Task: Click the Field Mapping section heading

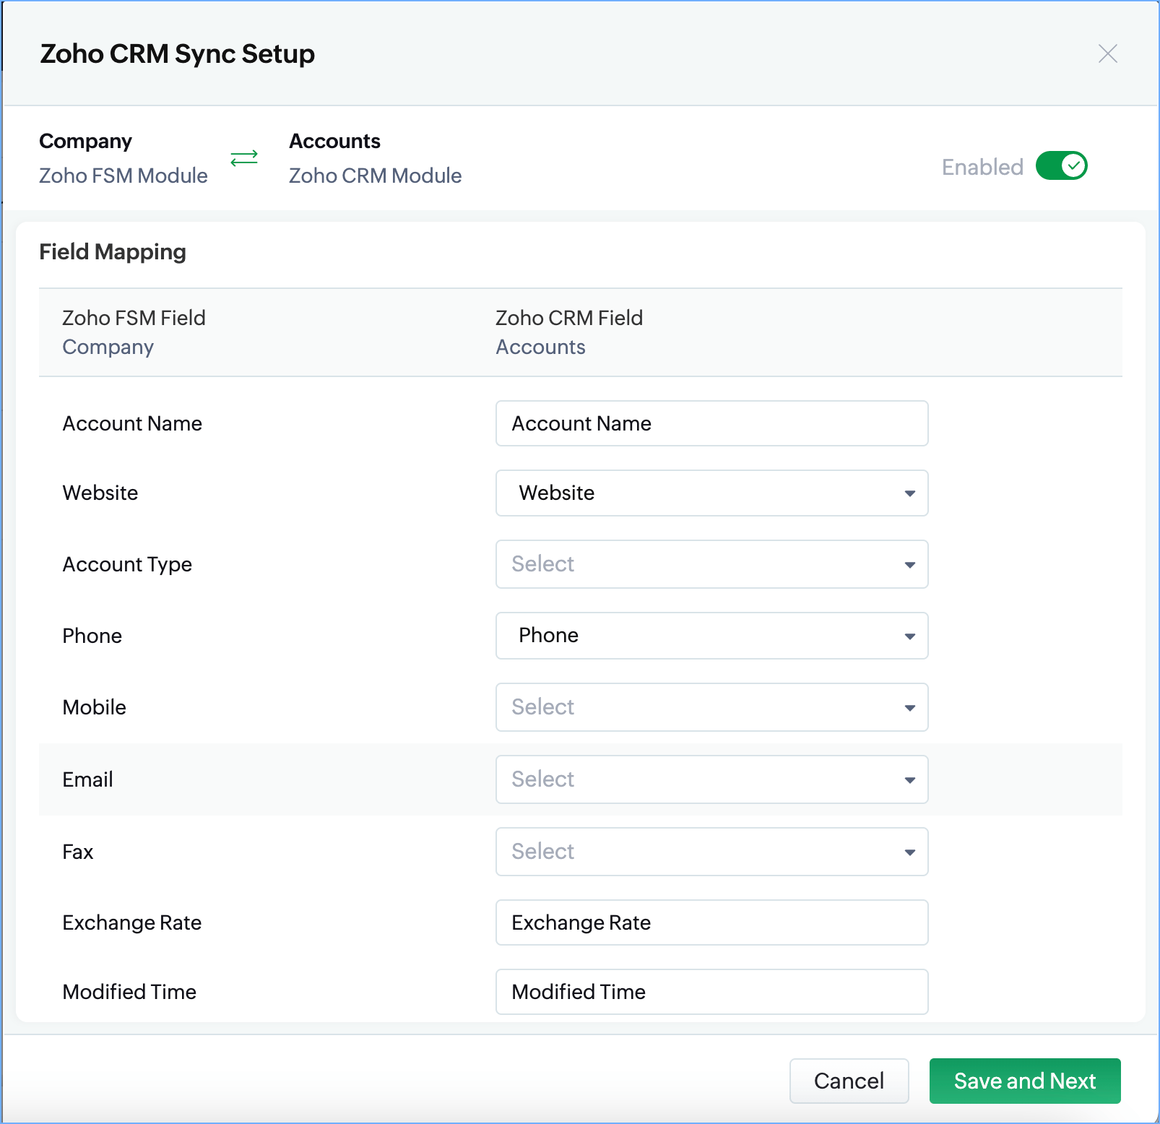Action: click(113, 252)
